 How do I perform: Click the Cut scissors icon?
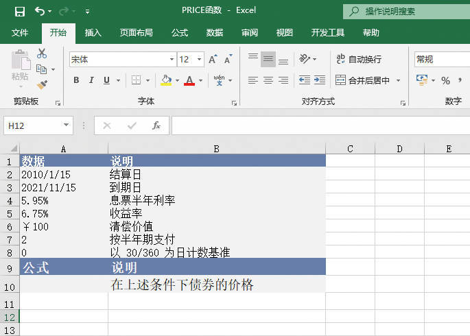[42, 53]
